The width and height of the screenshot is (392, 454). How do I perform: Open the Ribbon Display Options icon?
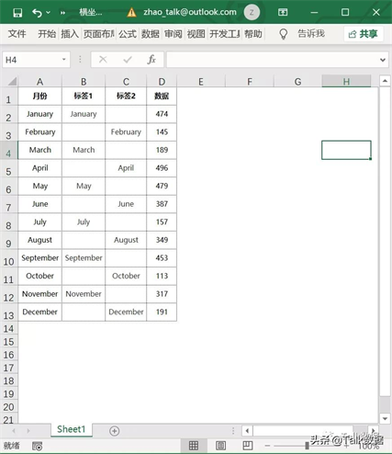[x=283, y=12]
